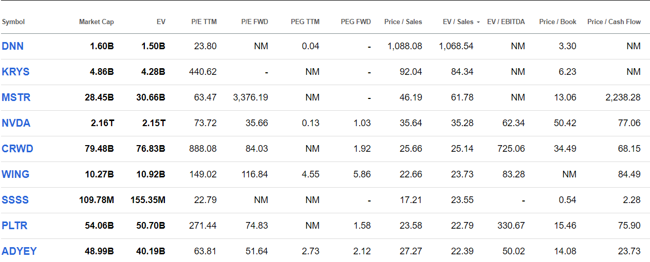Open the SSSS symbol link

[15, 200]
